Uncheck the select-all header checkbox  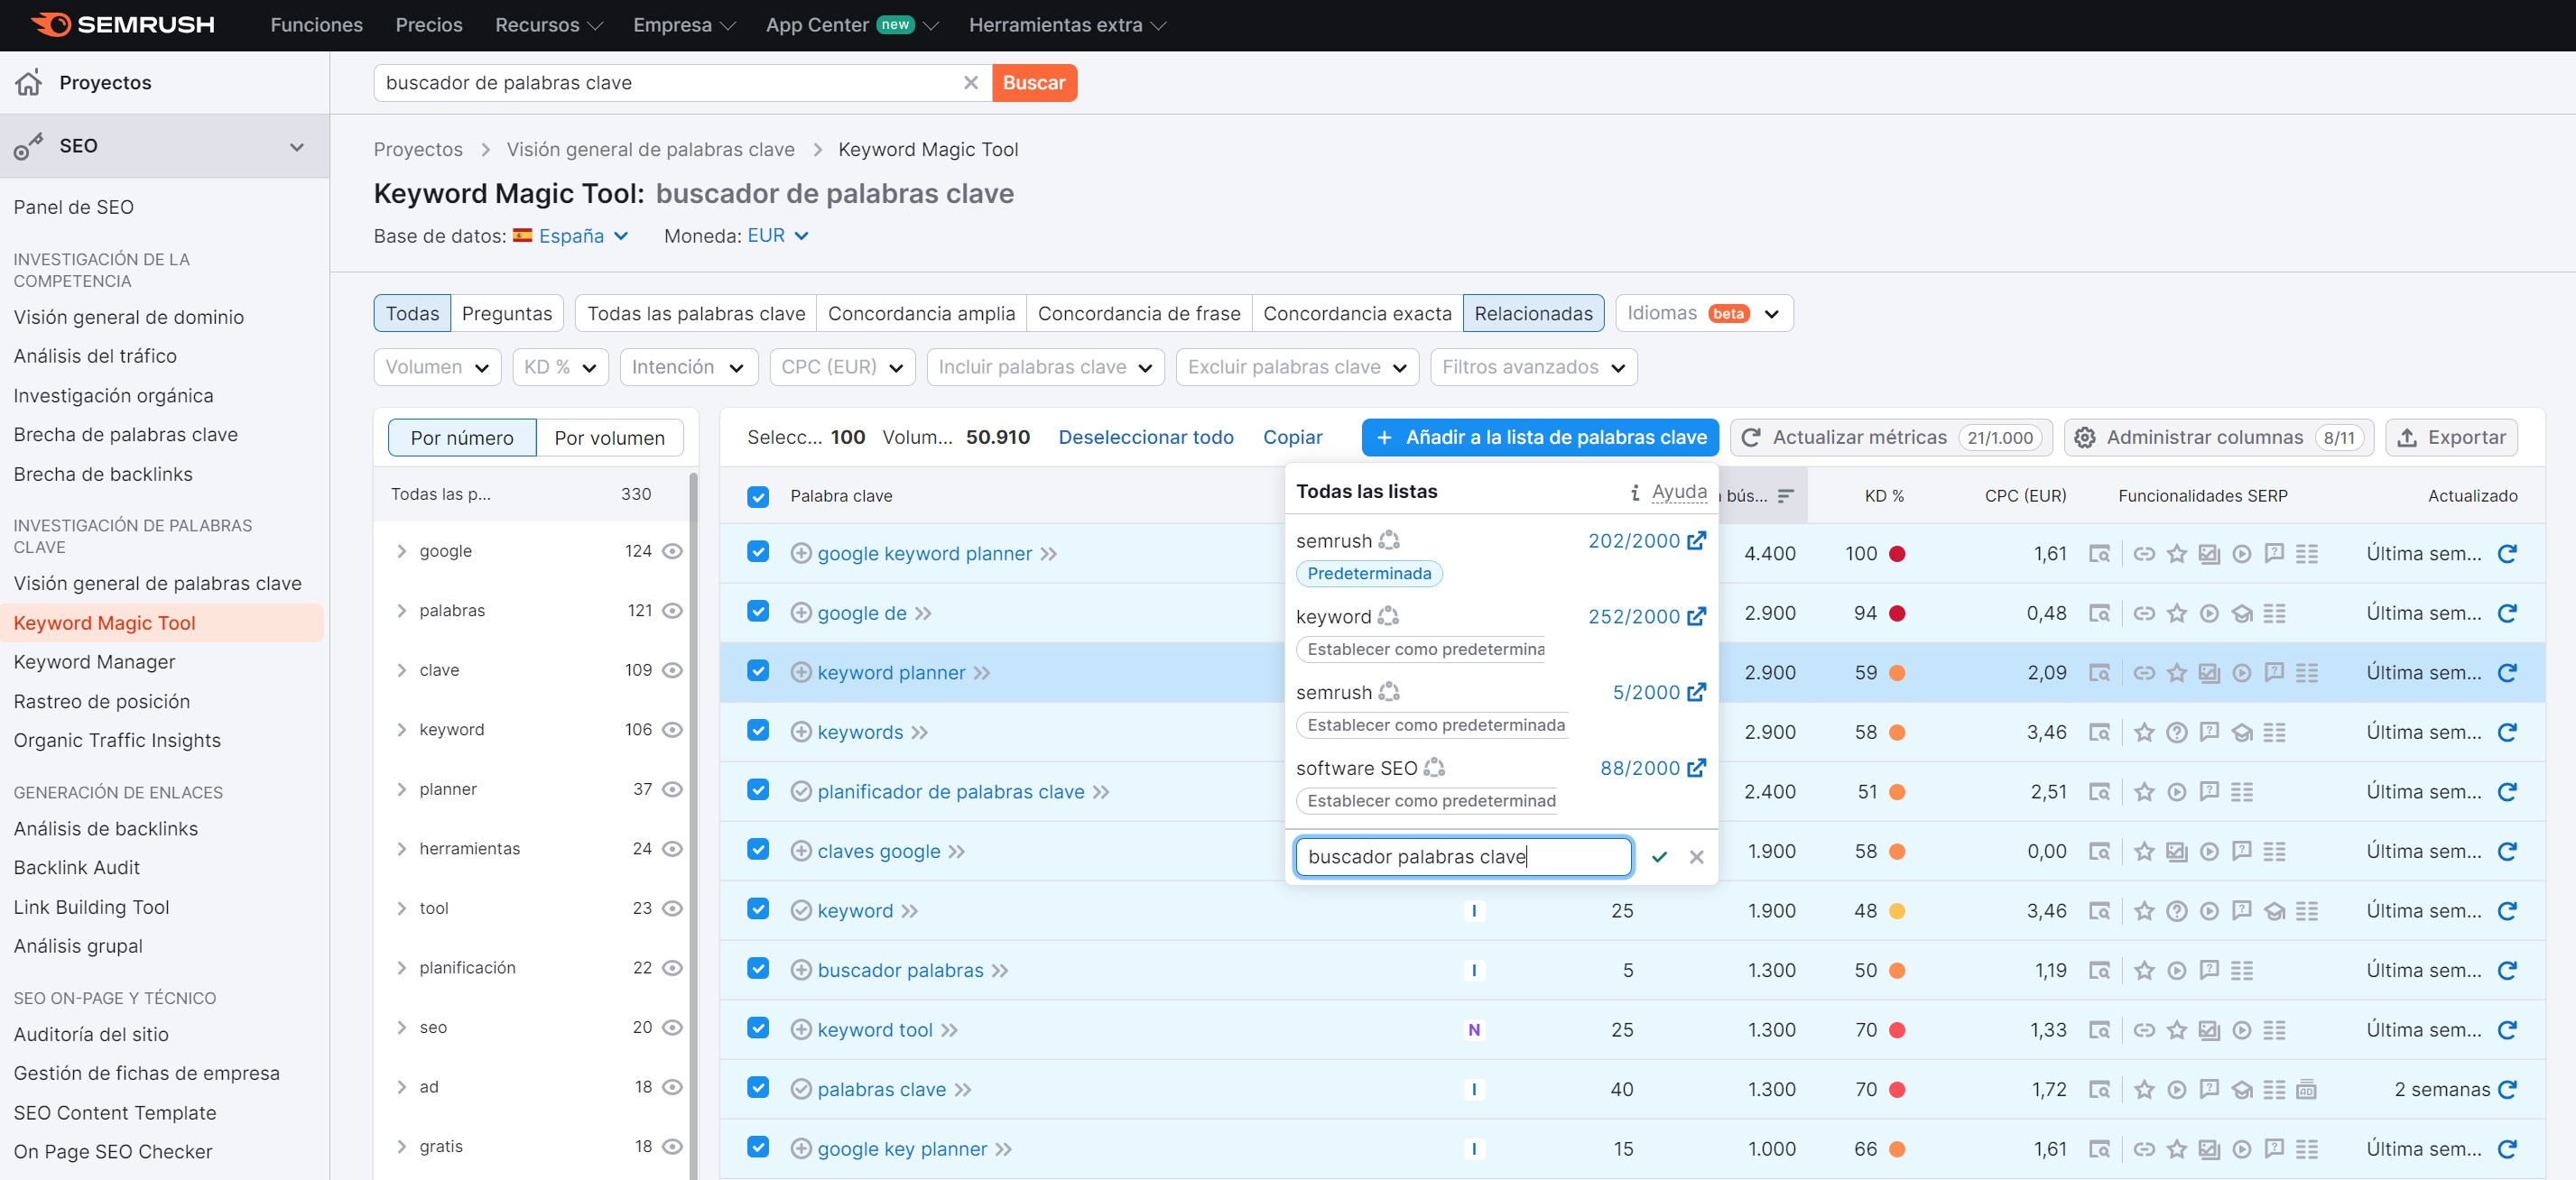click(x=758, y=495)
